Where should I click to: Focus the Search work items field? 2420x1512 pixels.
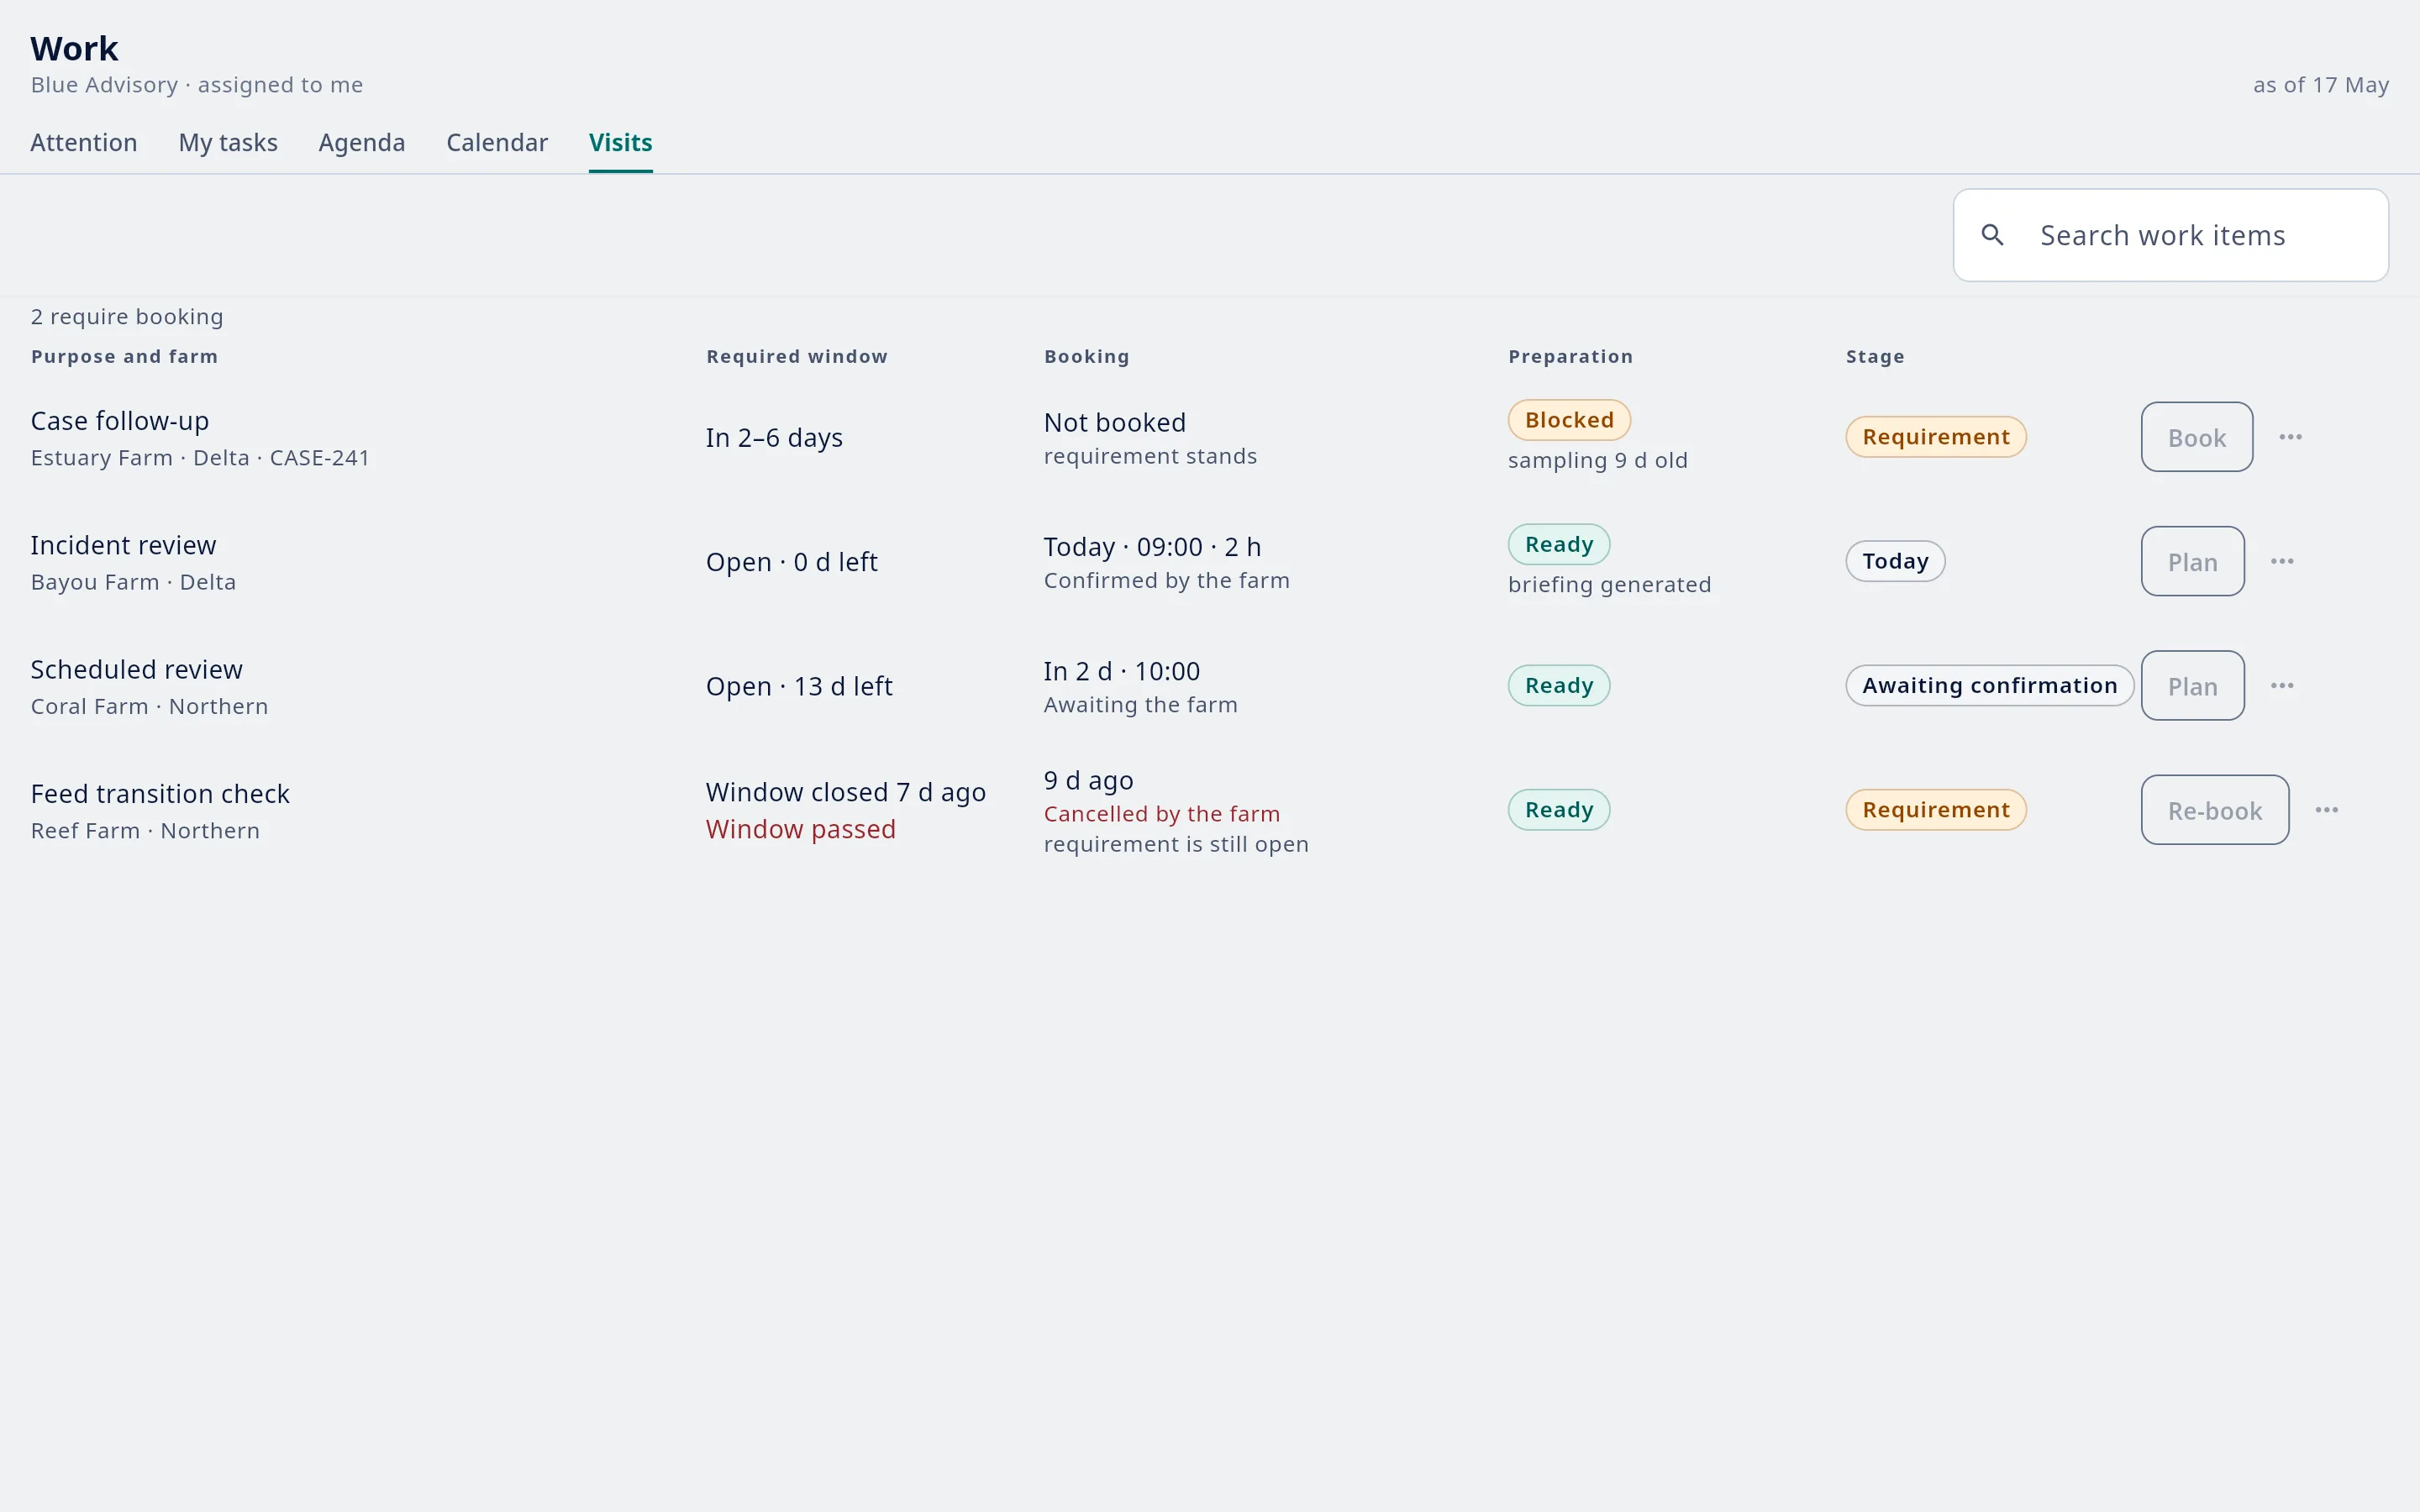pos(2170,235)
